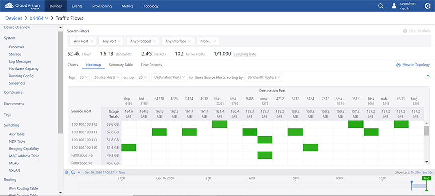Open ARP Table in sidebar
This screenshot has height=196, width=435.
click(17, 134)
